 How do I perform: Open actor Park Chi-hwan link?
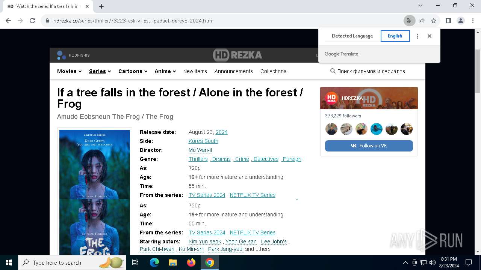(157, 249)
